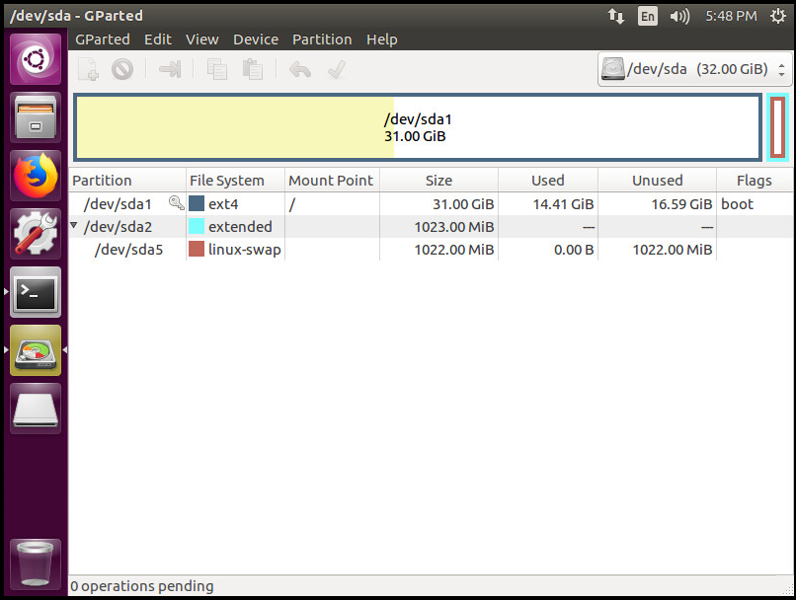Click the Resize/Move partition toolbar icon
796x600 pixels.
170,69
